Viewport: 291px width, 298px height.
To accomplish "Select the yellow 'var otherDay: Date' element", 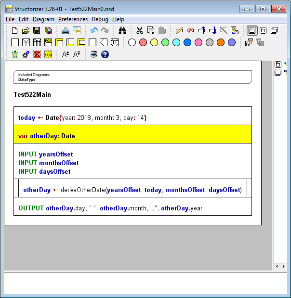I will point(133,134).
